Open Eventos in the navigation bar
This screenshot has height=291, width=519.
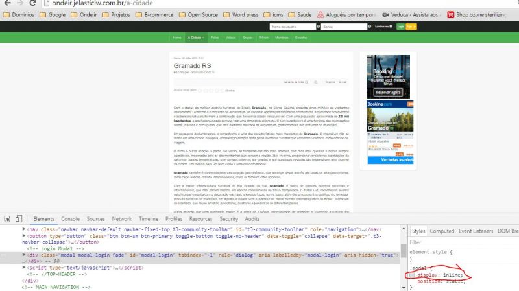point(301,38)
